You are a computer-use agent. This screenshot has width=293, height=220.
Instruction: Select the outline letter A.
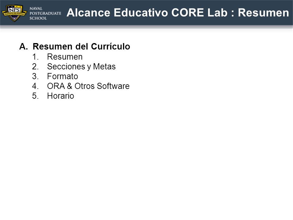tap(24, 46)
